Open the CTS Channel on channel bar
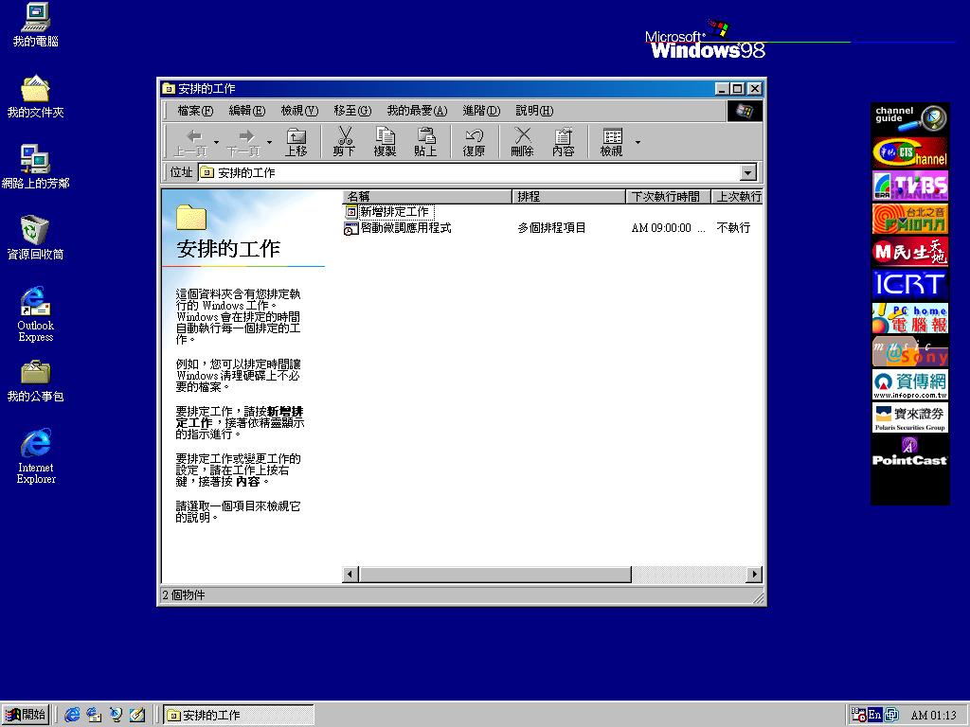Screen dimensions: 970x727 (x=910, y=152)
